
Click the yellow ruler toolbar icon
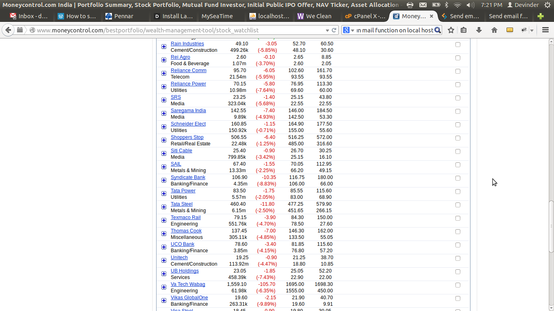pos(510,30)
